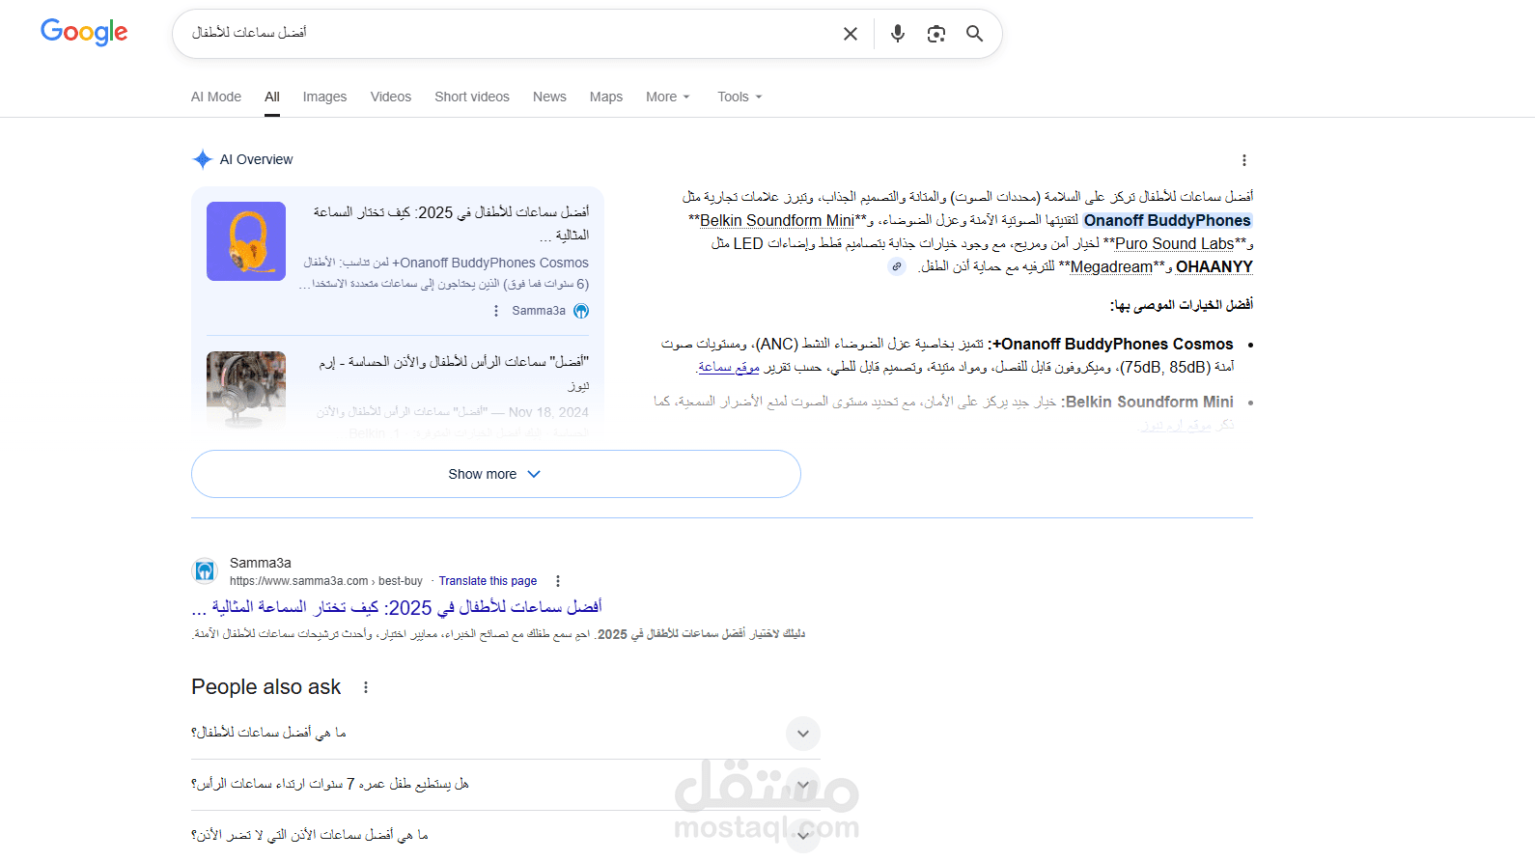1535x861 pixels.
Task: Start voice search with the microphone icon
Action: [898, 34]
